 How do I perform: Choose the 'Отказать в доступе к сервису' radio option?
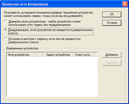[x=6, y=39]
